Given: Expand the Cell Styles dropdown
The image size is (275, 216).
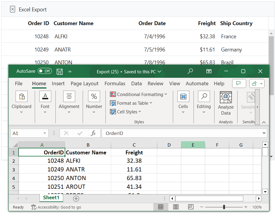Looking at the screenshot, I should [126, 112].
